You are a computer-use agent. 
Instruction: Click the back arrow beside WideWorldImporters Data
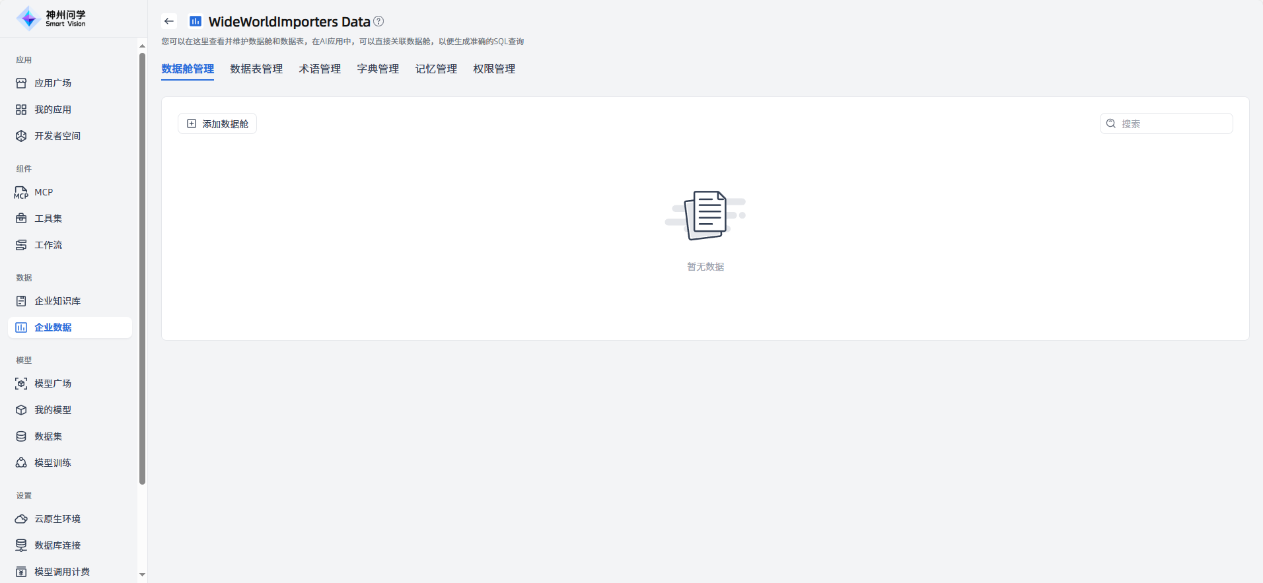(x=169, y=21)
